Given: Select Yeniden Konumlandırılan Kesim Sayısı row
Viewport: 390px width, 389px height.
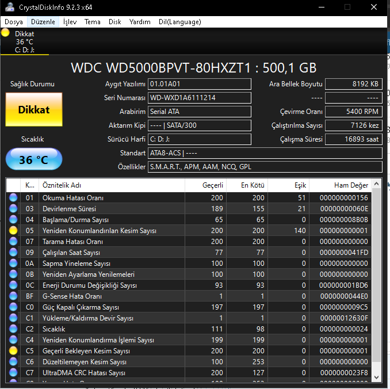Looking at the screenshot, I should click(189, 231).
